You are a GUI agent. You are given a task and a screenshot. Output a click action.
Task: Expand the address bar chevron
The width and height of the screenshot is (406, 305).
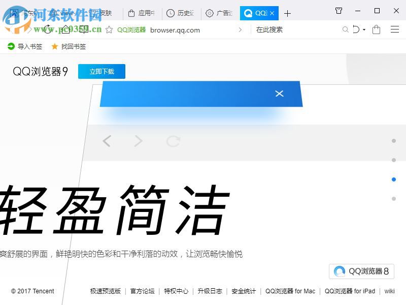(241, 30)
